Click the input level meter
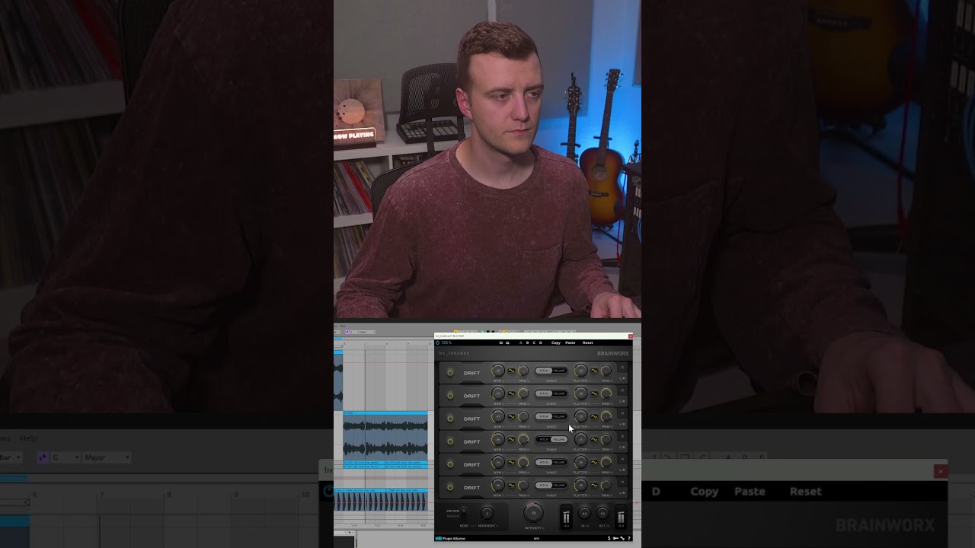Screen dimensions: 975x548 pyautogui.click(x=567, y=517)
